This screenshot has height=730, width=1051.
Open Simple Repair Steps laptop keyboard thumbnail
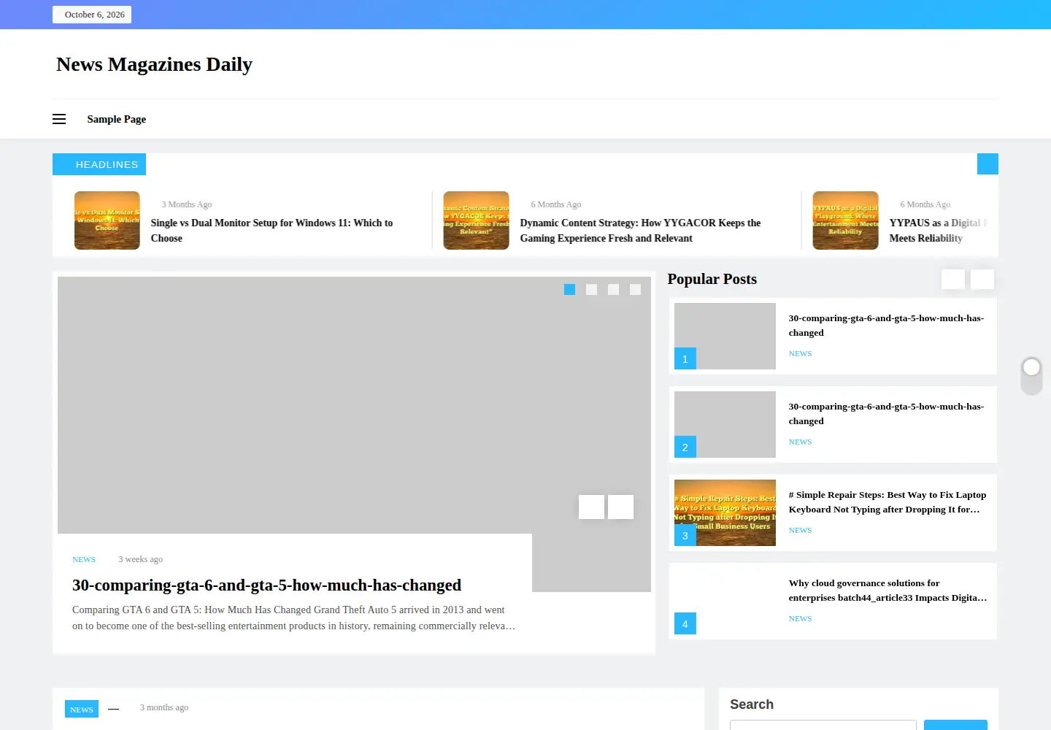pos(725,512)
